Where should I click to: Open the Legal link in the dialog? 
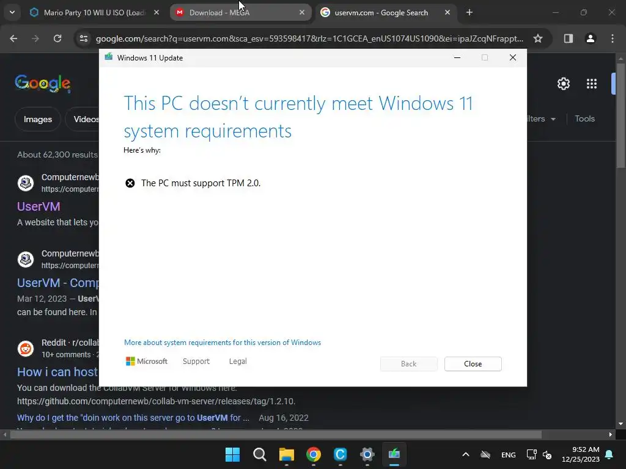point(238,362)
